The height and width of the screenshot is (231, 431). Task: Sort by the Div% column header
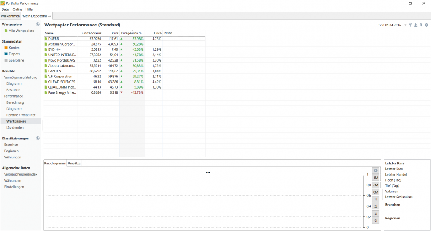point(154,33)
